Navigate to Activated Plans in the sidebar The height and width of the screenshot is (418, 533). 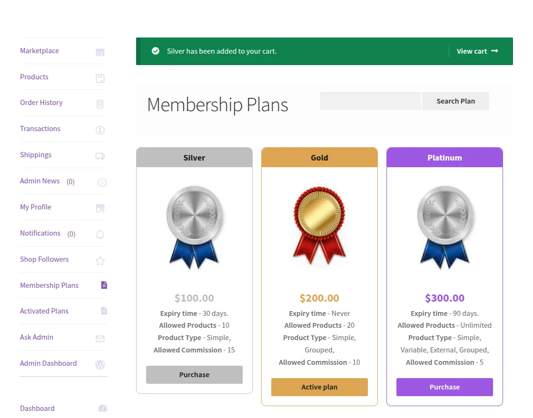[x=44, y=311]
